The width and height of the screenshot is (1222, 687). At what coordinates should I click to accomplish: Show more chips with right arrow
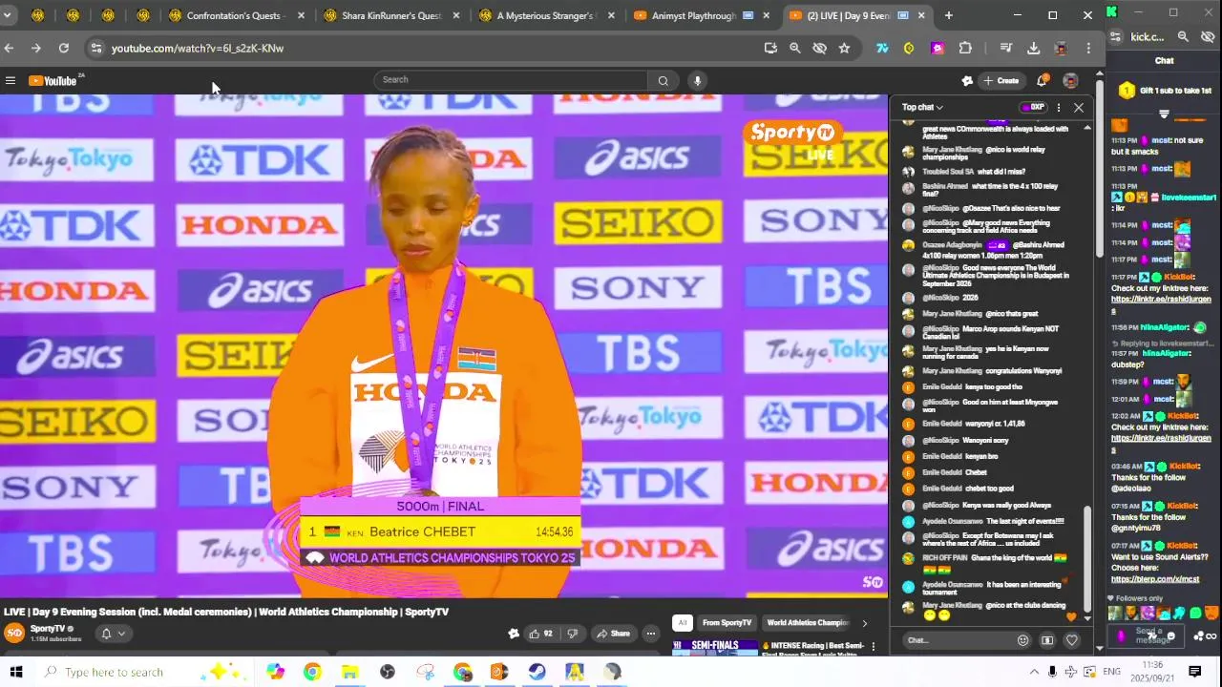(x=865, y=623)
